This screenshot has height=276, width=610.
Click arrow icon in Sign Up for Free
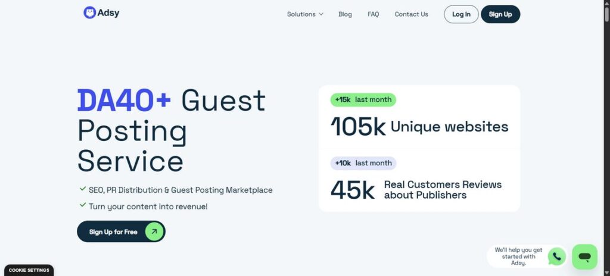click(x=154, y=231)
